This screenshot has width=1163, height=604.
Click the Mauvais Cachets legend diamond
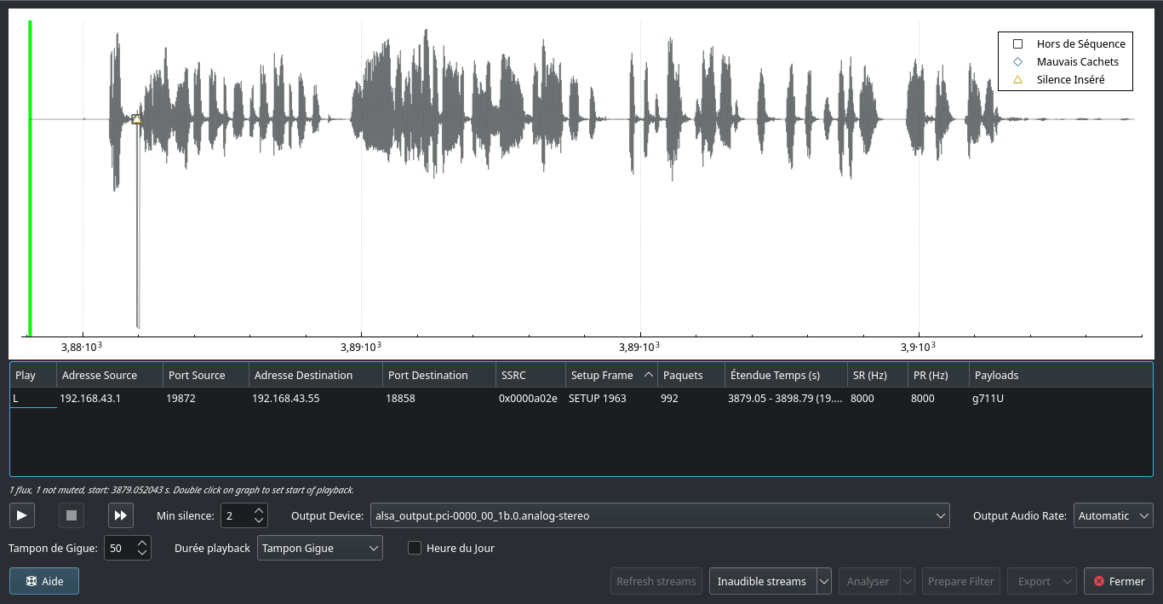(1017, 61)
